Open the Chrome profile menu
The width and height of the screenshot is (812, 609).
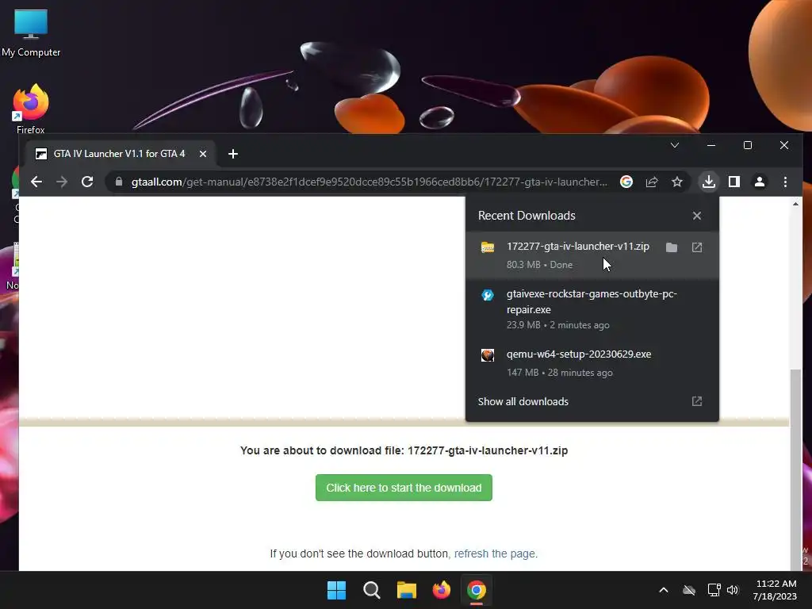[759, 182]
